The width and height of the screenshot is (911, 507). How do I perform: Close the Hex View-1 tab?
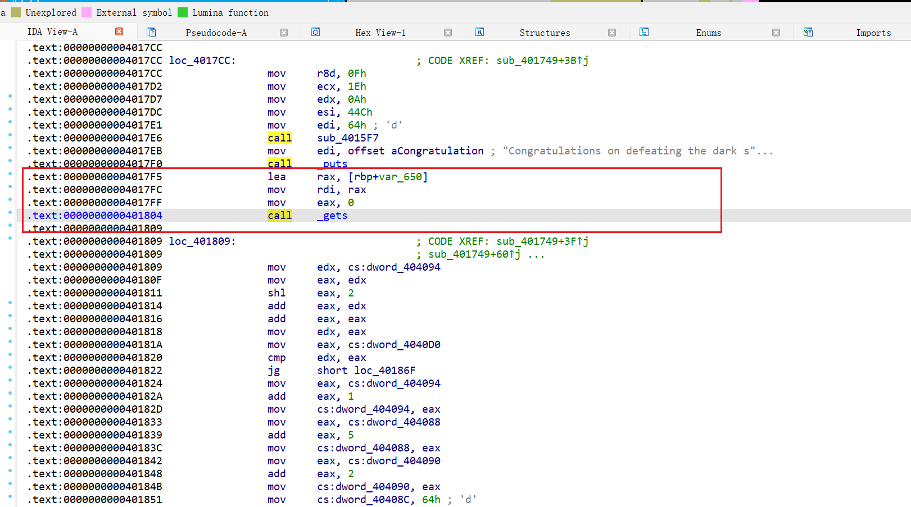tap(448, 33)
